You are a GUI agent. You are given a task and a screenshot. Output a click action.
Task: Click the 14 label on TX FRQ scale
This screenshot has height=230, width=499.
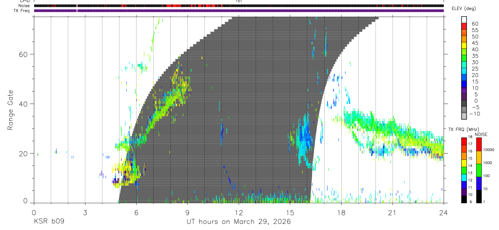(x=470, y=166)
